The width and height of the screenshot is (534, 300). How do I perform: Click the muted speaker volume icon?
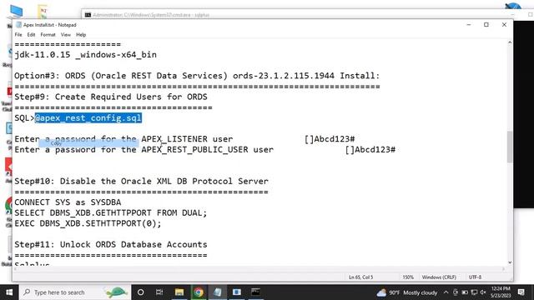click(483, 292)
